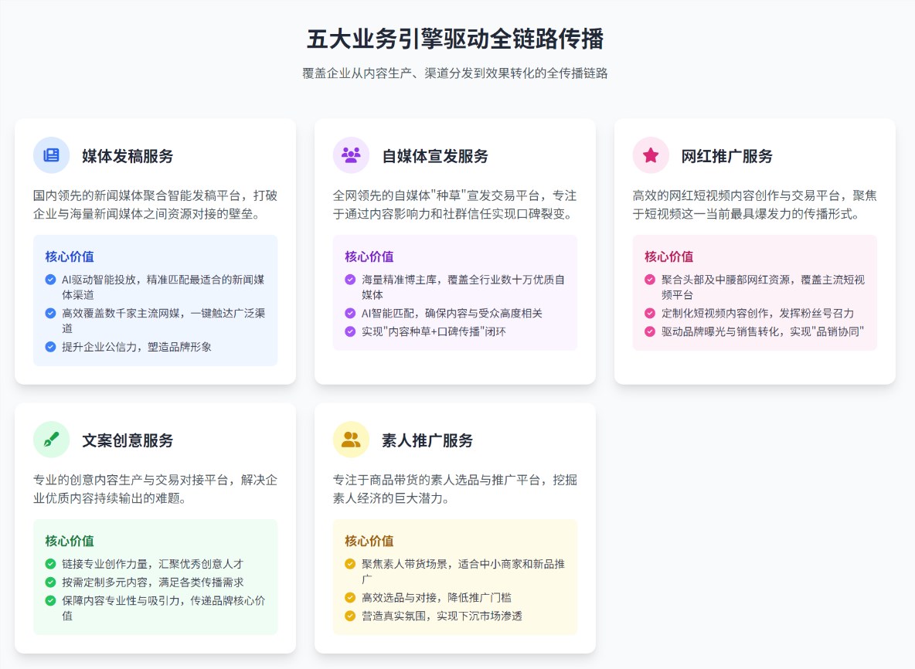Click the purple group icon for 自媒体宣发服务
This screenshot has height=669, width=915.
coord(351,155)
